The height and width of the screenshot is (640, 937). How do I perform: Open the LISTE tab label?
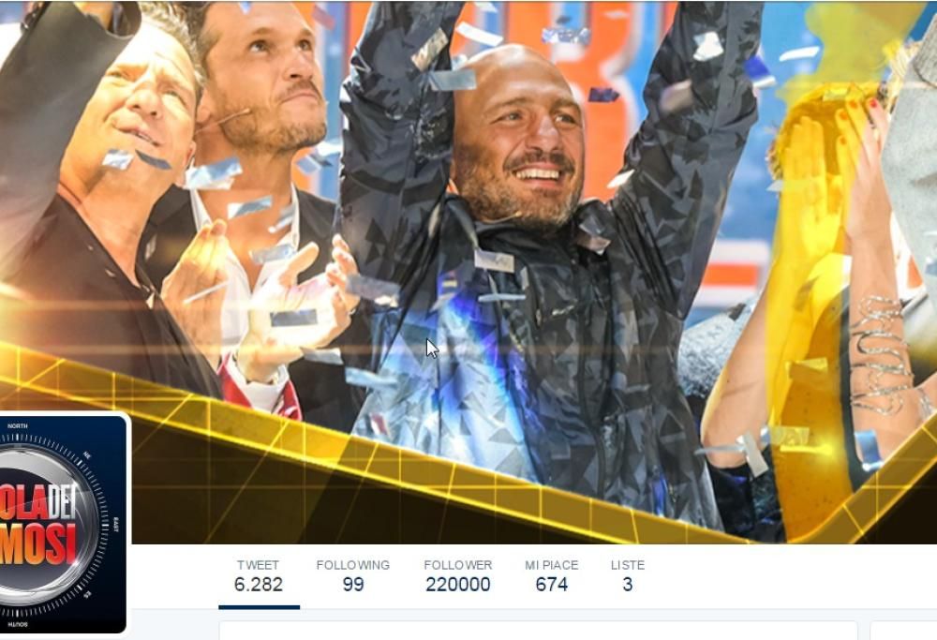pos(628,565)
